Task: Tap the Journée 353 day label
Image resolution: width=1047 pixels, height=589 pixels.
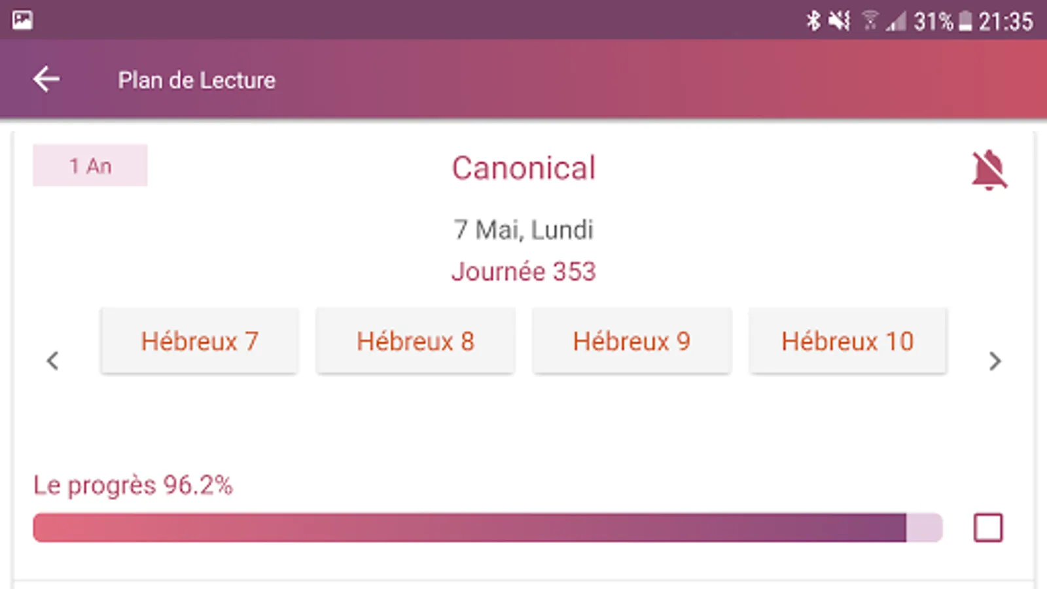Action: [523, 272]
